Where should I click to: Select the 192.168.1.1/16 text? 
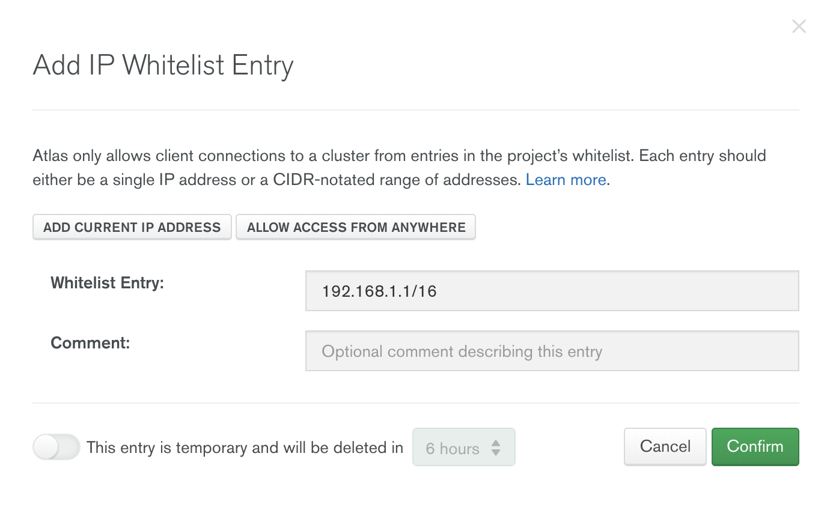pos(377,290)
